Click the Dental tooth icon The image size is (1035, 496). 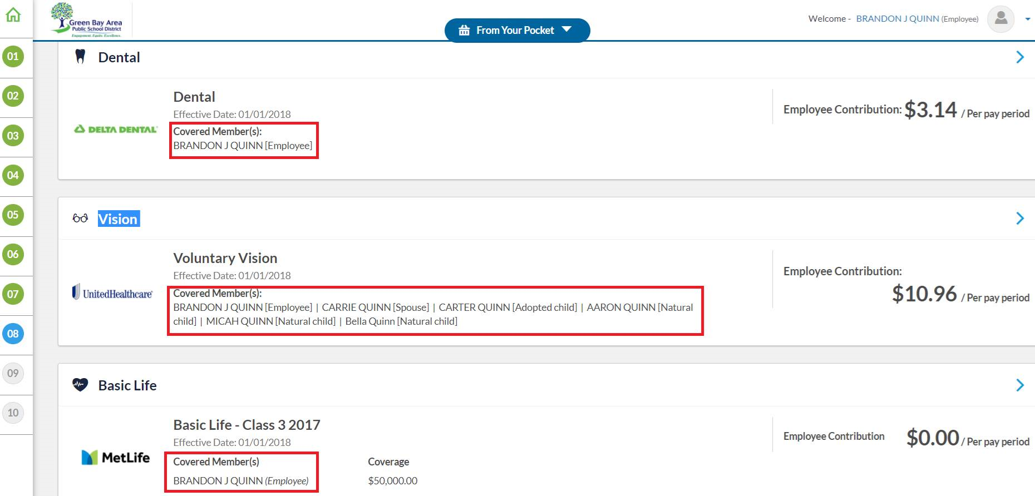[80, 57]
